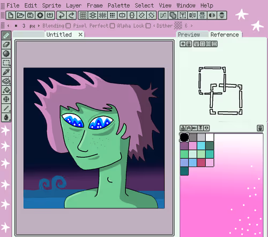Select the Eraser tool

point(6,44)
